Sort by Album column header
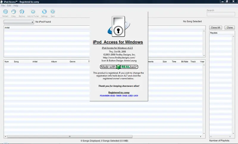The image size is (238, 144). pyautogui.click(x=54, y=62)
